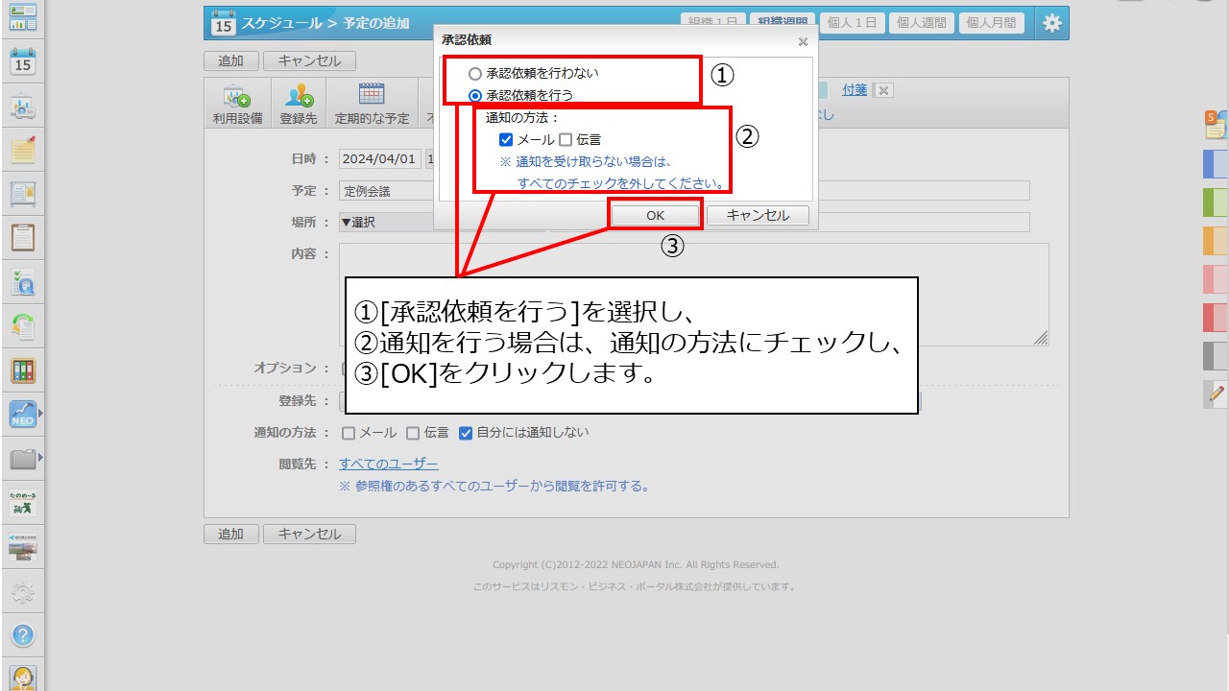Viewport: 1229px width, 691px height.
Task: Select the green sticky tab on right edge
Action: (x=1216, y=203)
